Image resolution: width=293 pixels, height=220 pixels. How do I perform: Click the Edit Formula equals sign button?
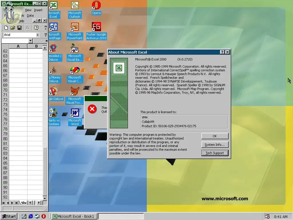click(46, 41)
